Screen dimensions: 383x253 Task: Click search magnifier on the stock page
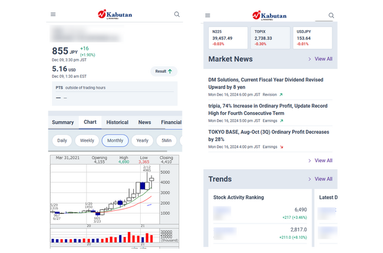point(177,14)
